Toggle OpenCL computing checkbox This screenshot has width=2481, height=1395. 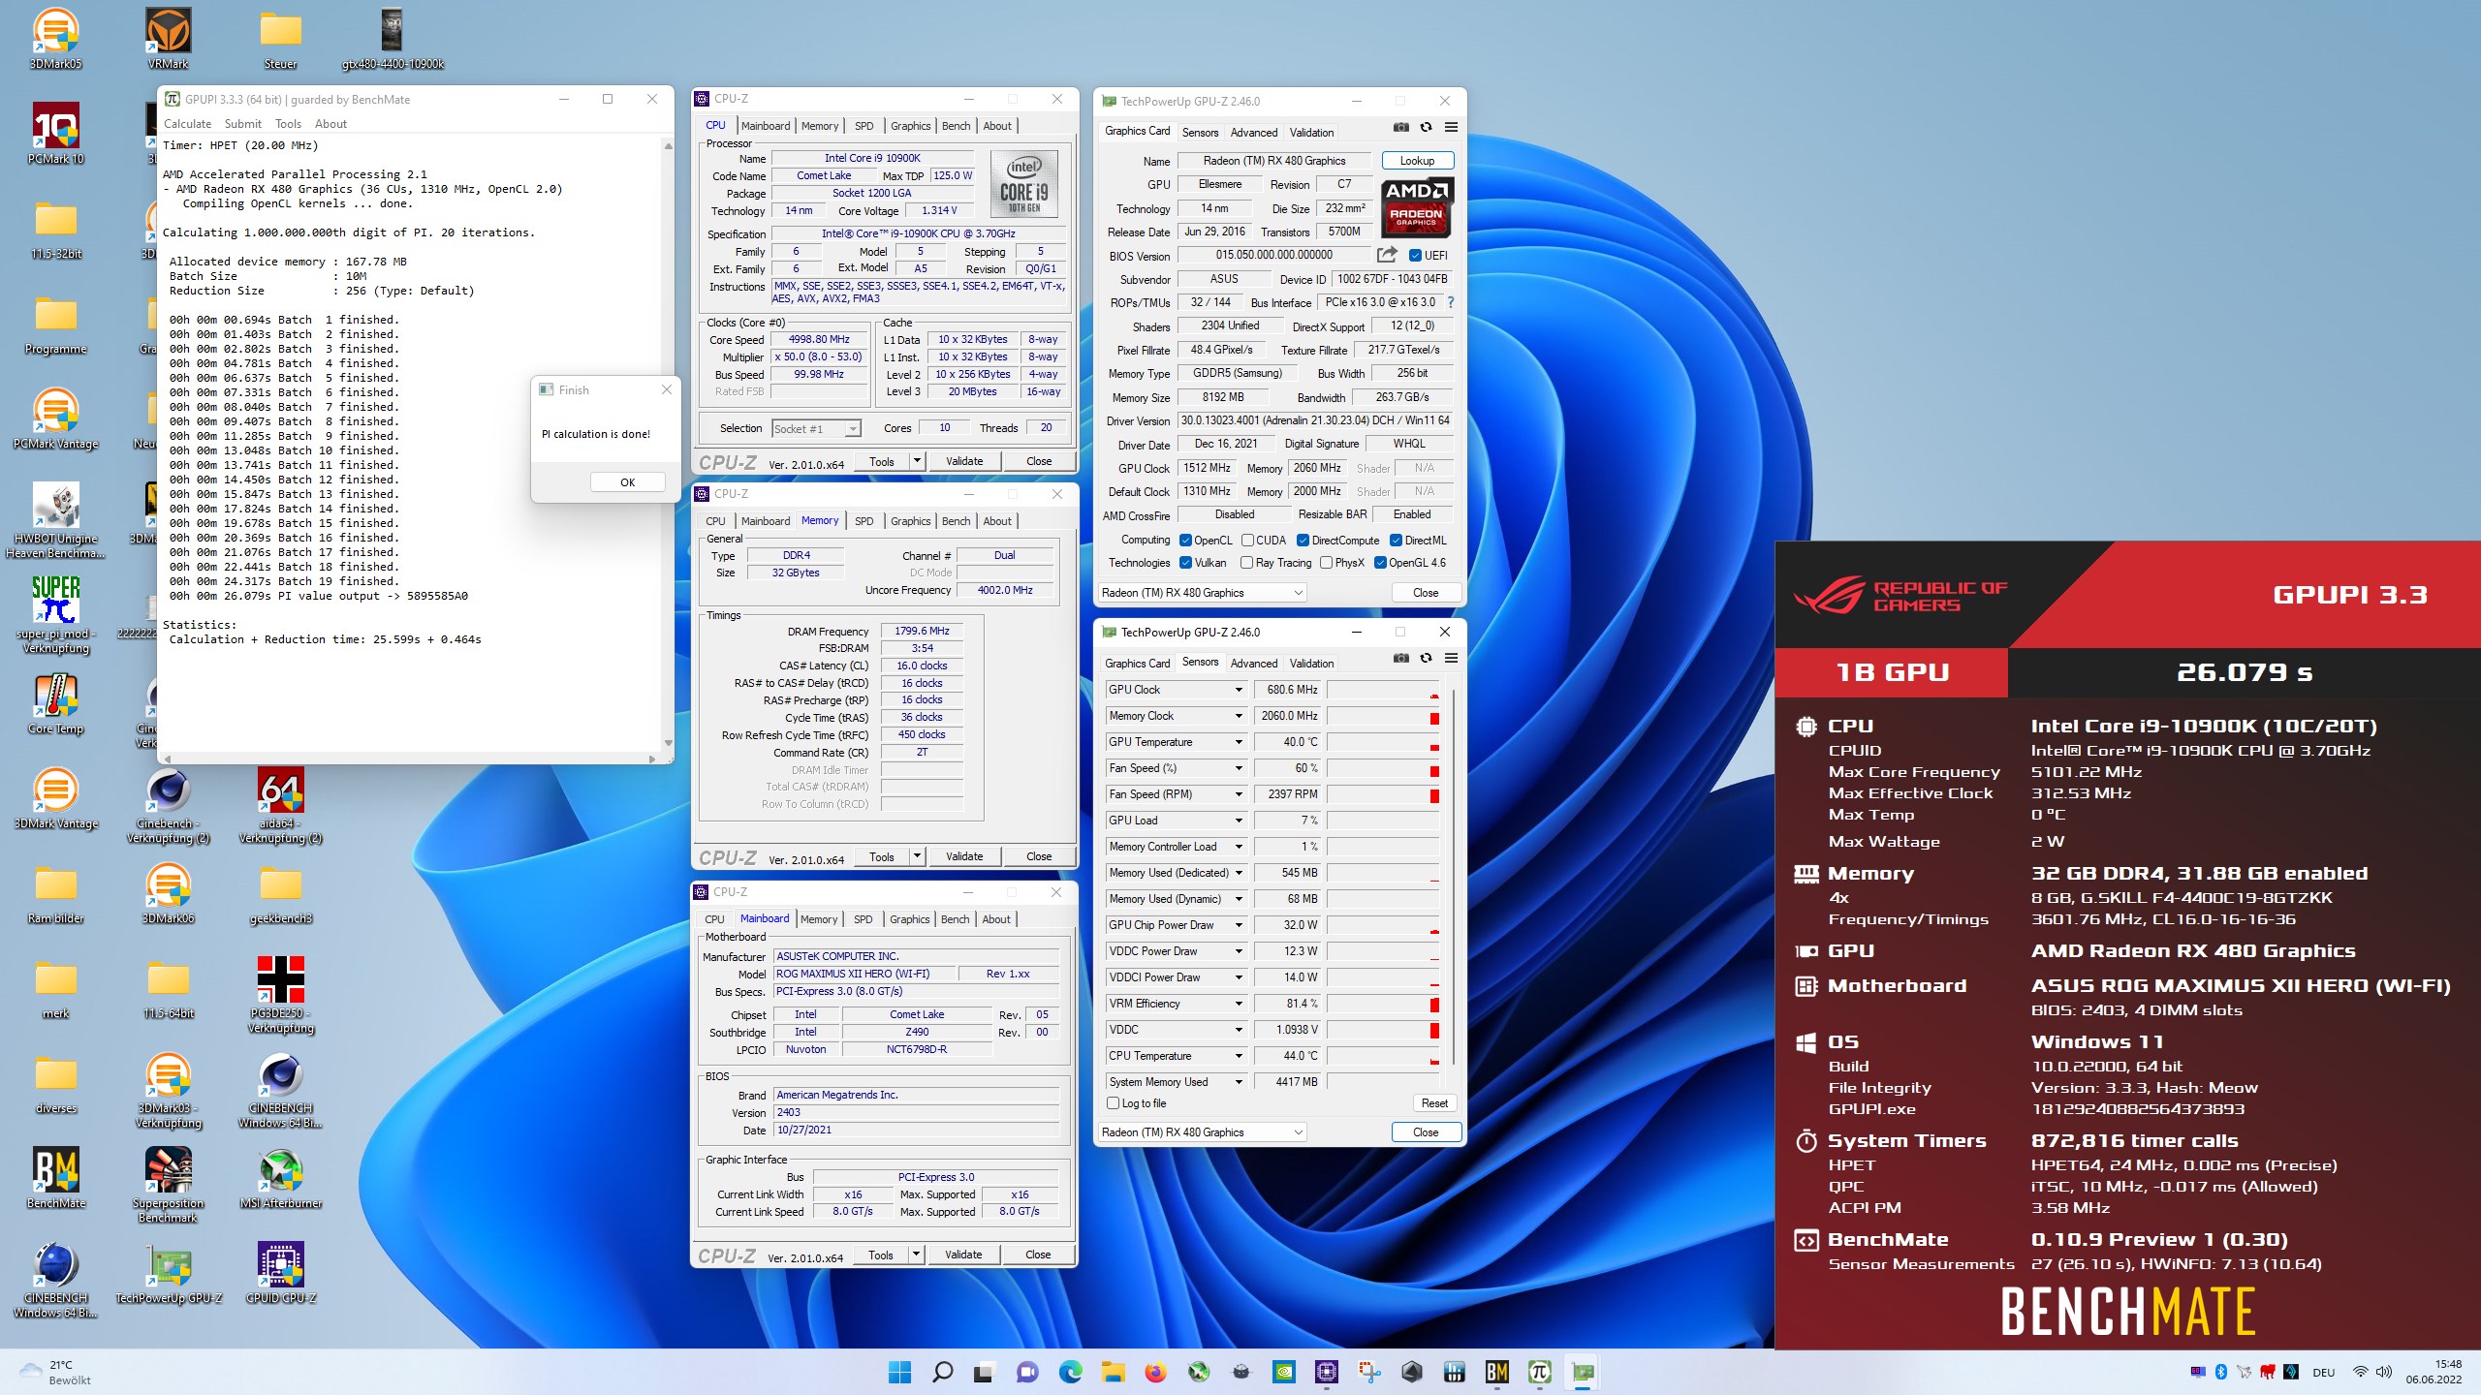1185,541
